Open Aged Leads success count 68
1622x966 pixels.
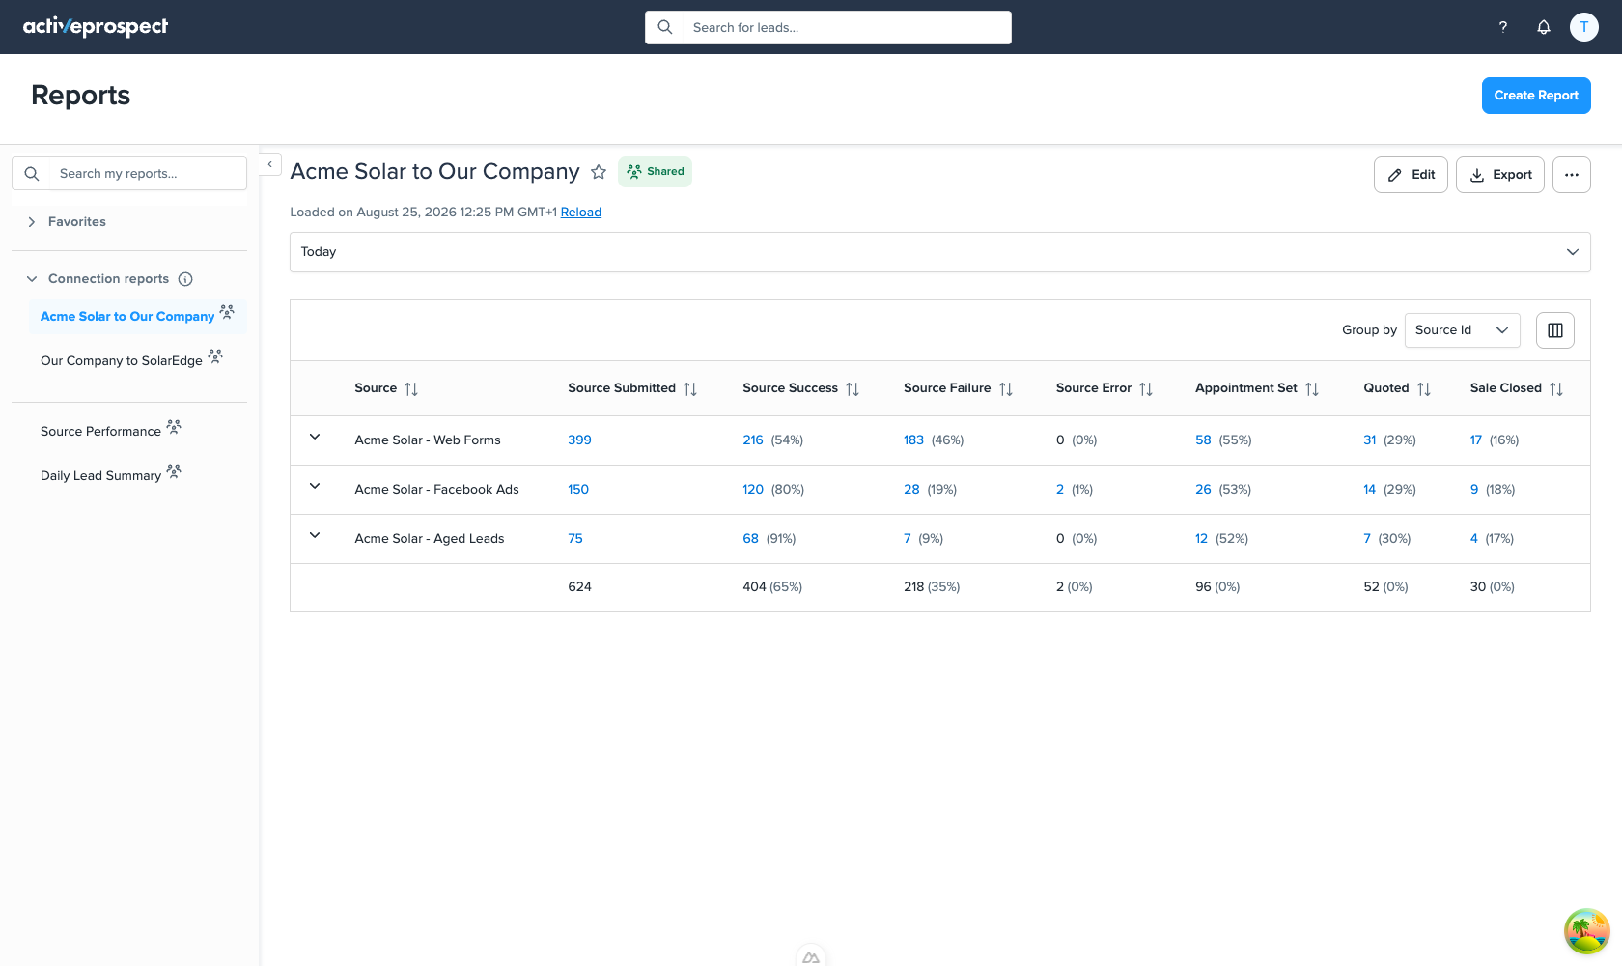pos(750,539)
